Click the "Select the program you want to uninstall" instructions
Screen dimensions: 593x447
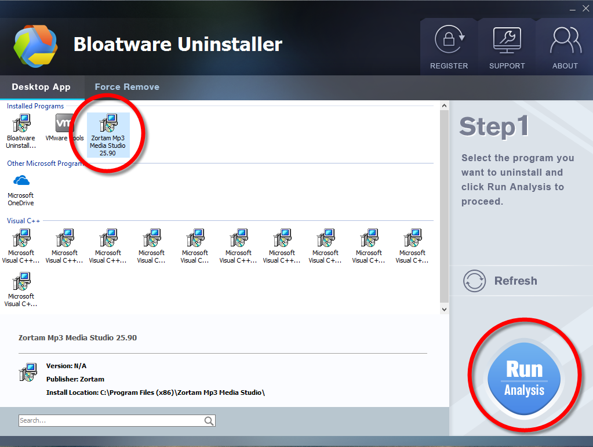tap(518, 180)
